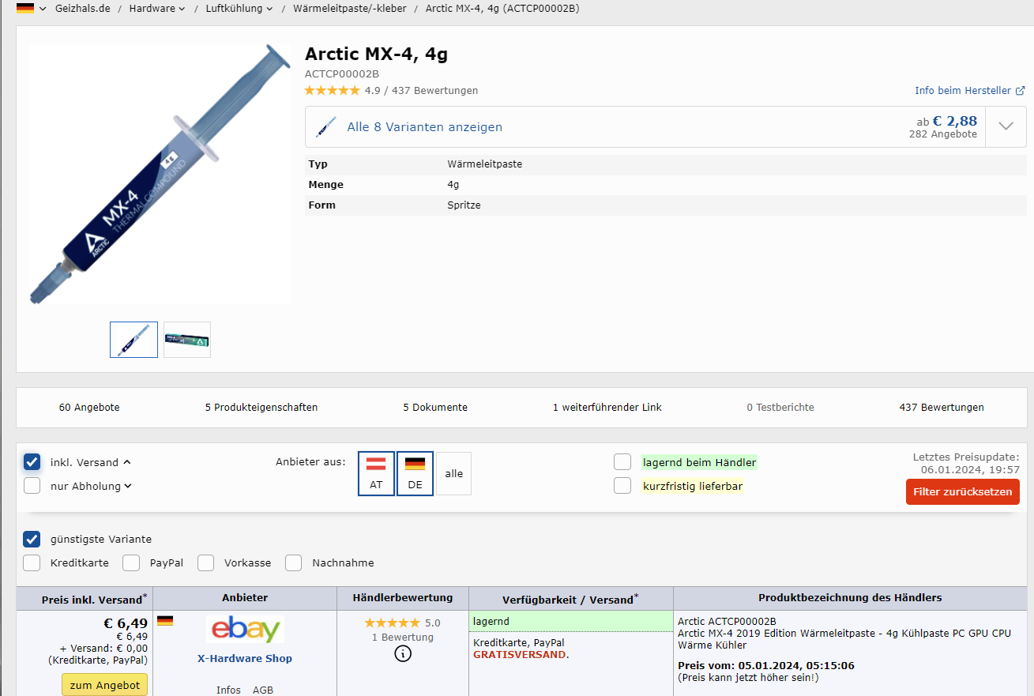The height and width of the screenshot is (696, 1034).
Task: Switch to 5 Dokumente tab
Action: pos(435,408)
